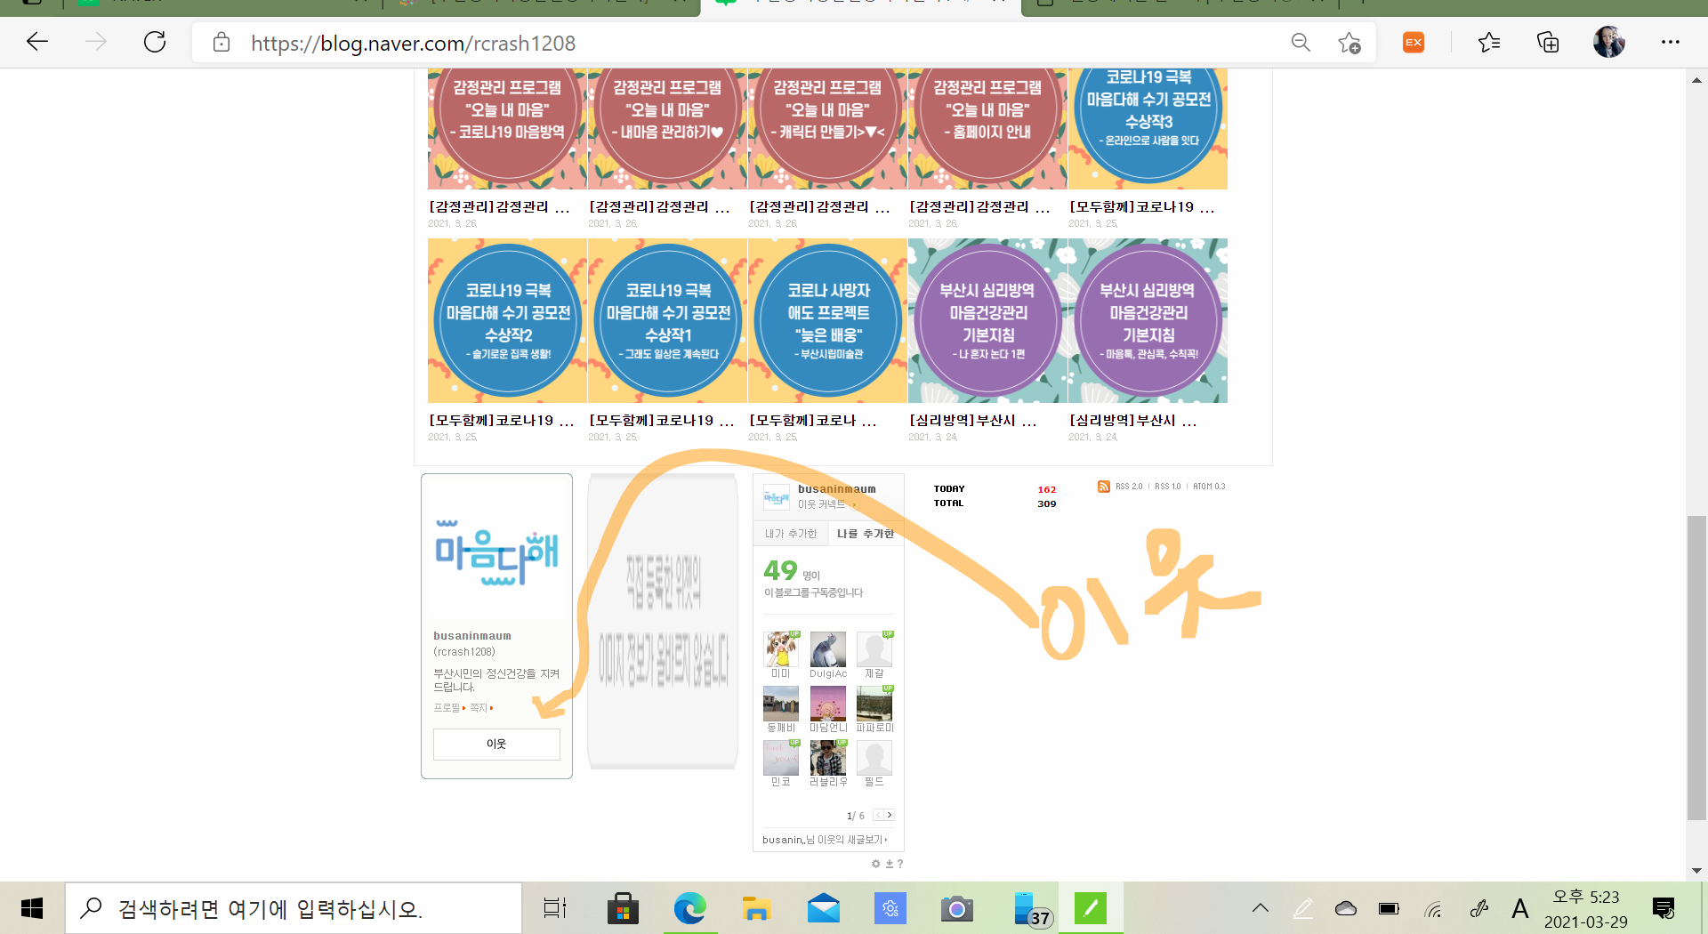1708x934 pixels.
Task: Open the 부산시 심리방역 purple thumbnail post
Action: pos(987,321)
